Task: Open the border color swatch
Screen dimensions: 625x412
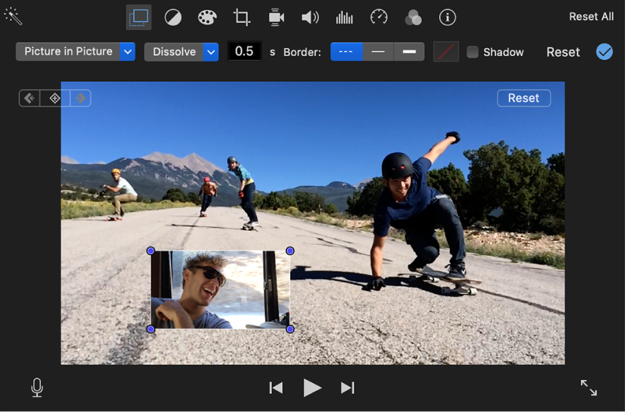Action: [444, 51]
